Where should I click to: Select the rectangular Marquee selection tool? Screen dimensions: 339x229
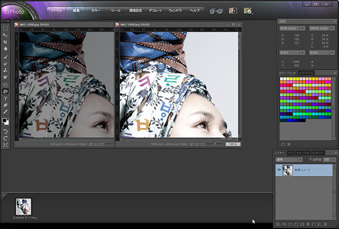[x=6, y=28]
